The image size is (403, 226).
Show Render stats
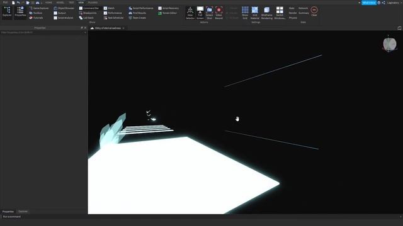[293, 13]
